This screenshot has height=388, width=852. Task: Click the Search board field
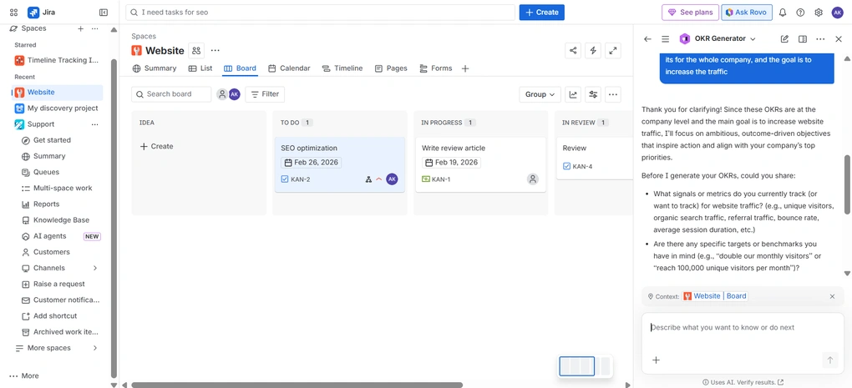pyautogui.click(x=171, y=94)
